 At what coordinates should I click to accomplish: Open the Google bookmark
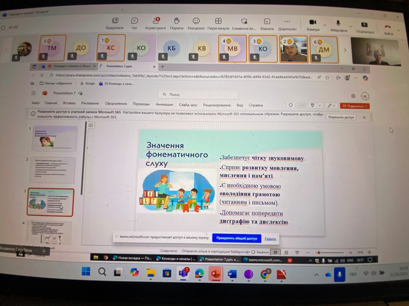coord(87,84)
